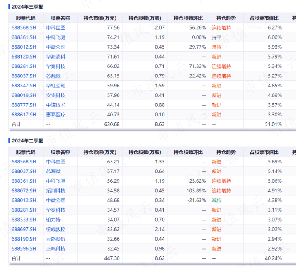Open stock code 688281.SH in 2024年三季报 table
The width and height of the screenshot is (296, 267).
pyautogui.click(x=24, y=66)
